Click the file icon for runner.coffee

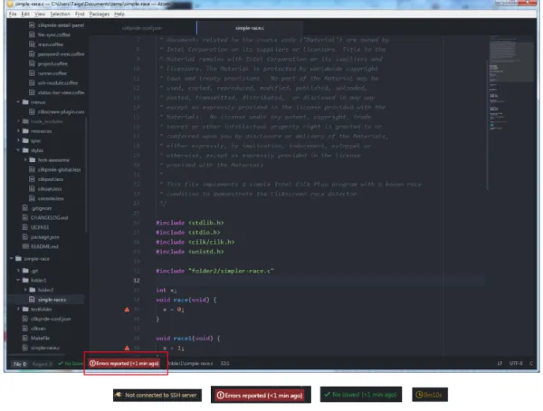(x=32, y=73)
